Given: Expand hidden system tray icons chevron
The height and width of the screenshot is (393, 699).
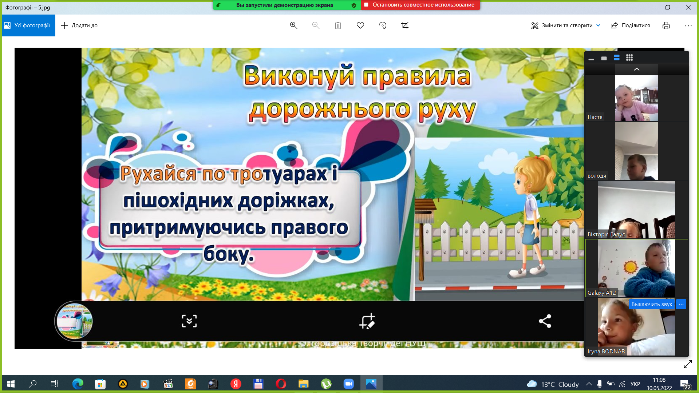Looking at the screenshot, I should click(589, 384).
